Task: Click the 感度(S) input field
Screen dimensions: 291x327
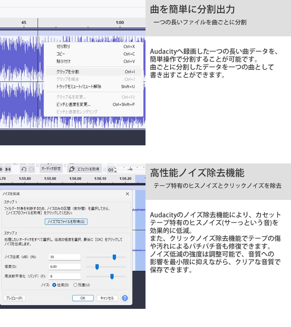Action: click(64, 267)
